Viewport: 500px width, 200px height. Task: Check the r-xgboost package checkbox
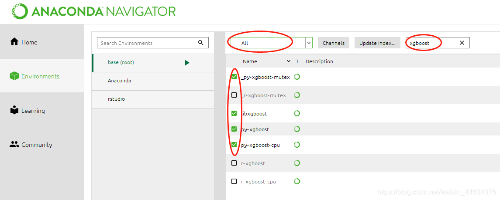pyautogui.click(x=234, y=163)
